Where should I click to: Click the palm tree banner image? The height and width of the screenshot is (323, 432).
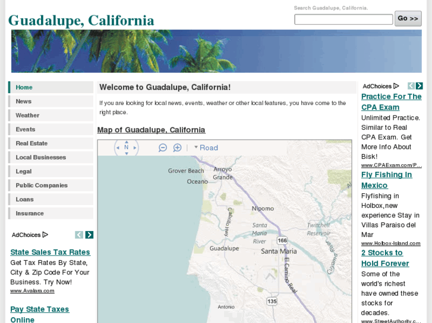click(x=216, y=51)
